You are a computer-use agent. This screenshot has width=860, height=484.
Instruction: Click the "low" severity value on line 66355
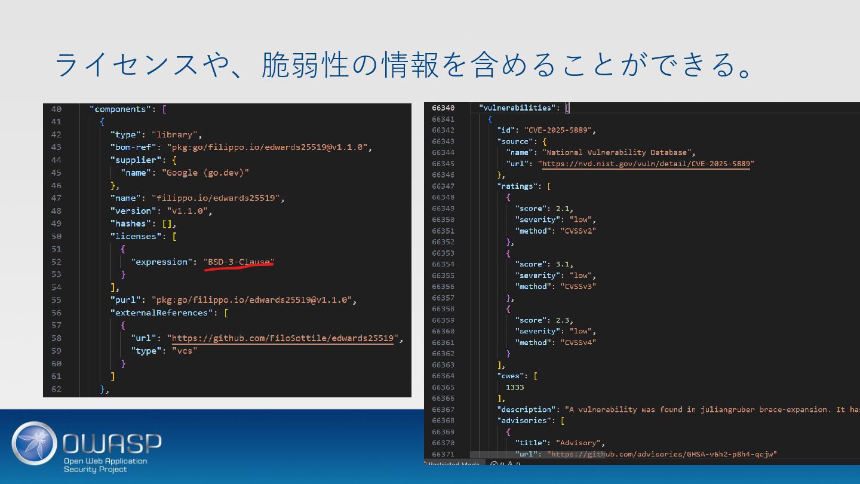pos(581,275)
